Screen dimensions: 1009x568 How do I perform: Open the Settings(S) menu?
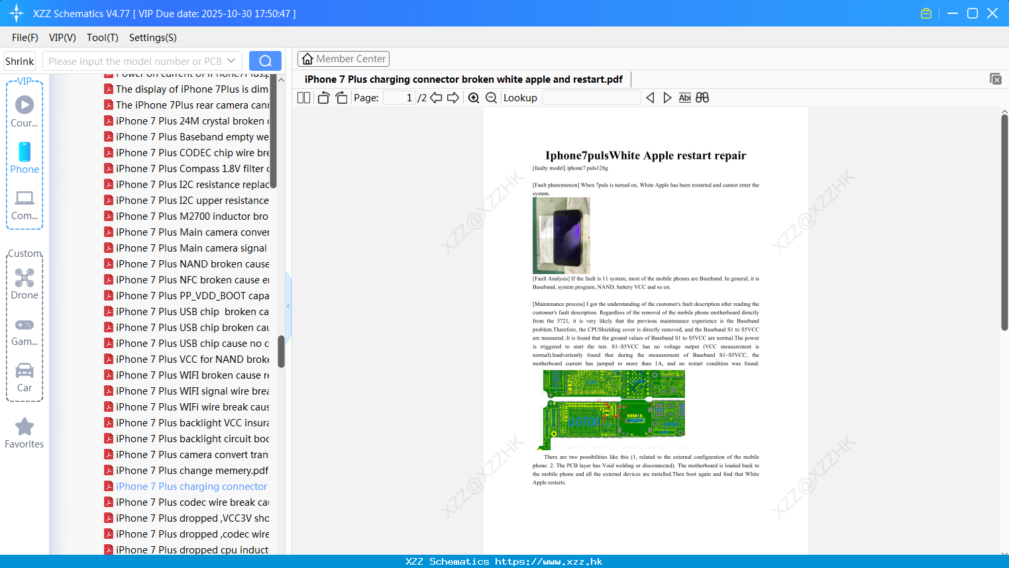coord(153,38)
